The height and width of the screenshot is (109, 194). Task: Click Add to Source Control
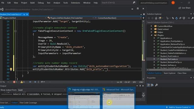pos(179,107)
